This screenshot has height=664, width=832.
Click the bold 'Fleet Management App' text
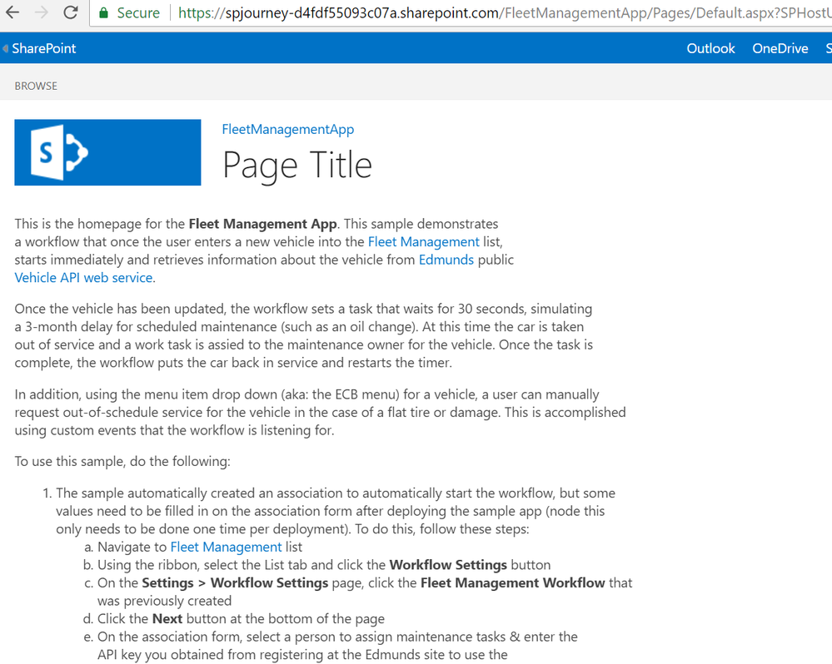(262, 224)
